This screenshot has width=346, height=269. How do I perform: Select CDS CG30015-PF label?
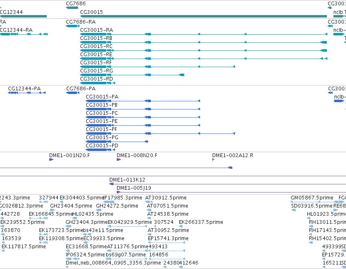tap(101, 130)
